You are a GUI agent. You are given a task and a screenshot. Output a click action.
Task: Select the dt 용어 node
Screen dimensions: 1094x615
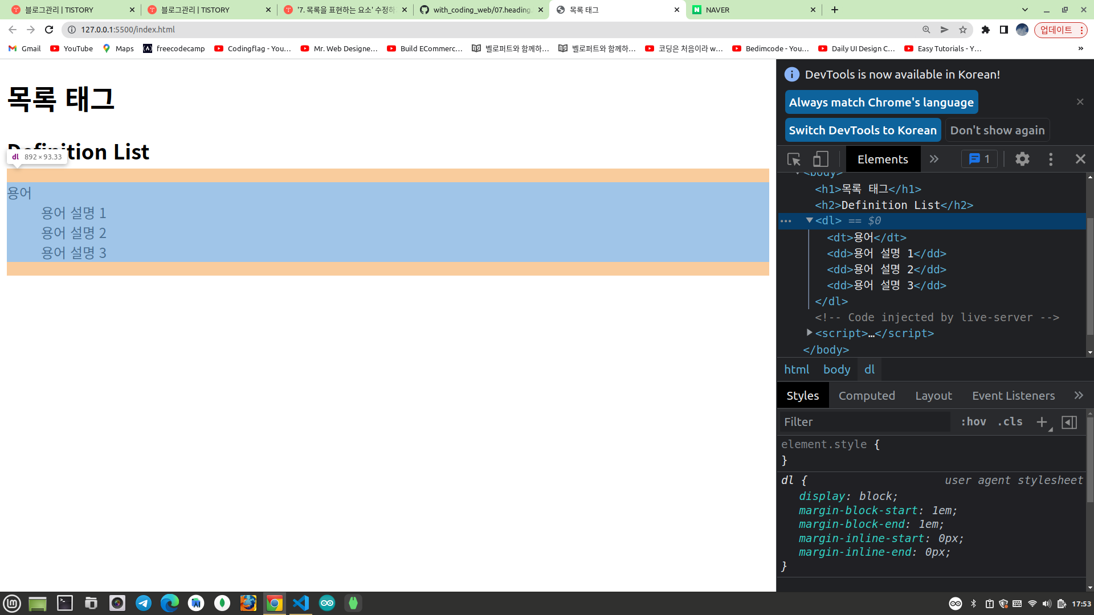[x=866, y=237]
